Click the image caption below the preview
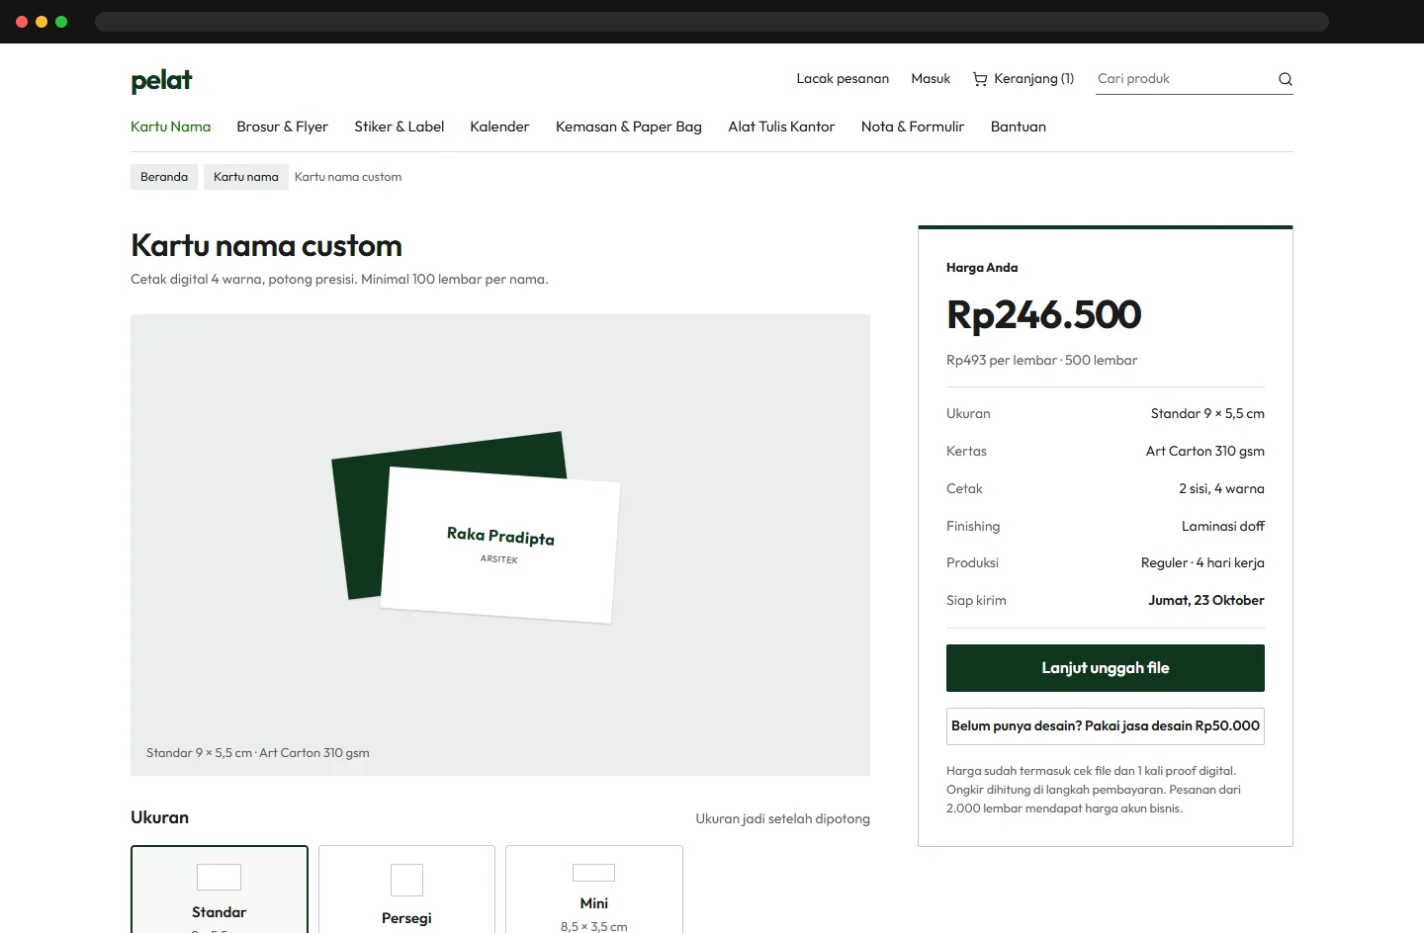 point(258,752)
